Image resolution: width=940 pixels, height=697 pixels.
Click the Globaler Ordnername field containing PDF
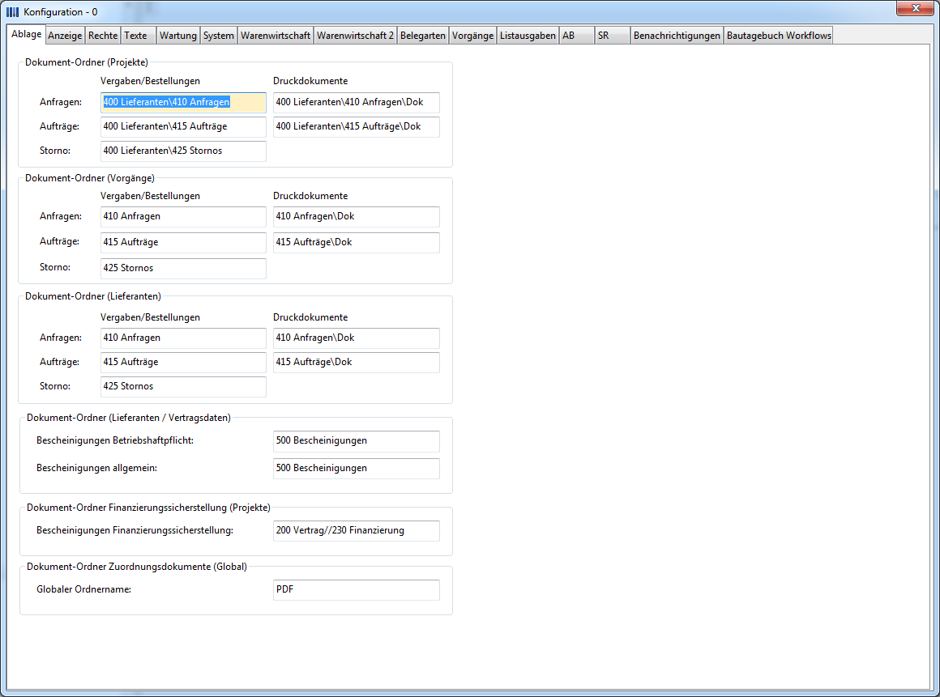click(356, 590)
